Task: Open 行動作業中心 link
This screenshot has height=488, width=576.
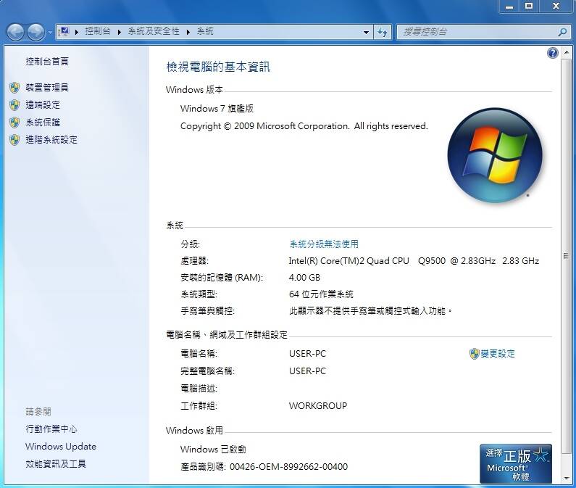Action: coord(51,429)
